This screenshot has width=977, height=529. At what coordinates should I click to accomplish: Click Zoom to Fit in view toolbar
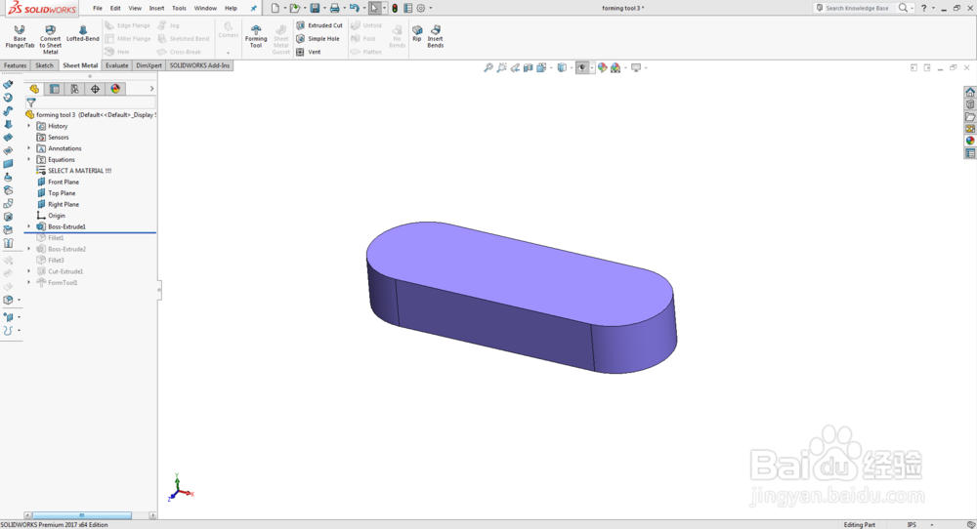tap(488, 68)
